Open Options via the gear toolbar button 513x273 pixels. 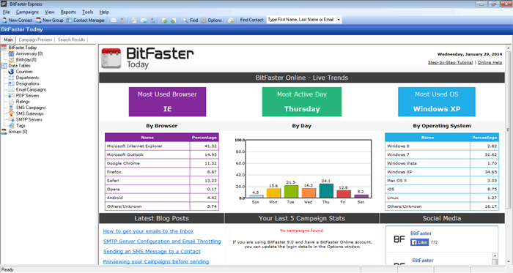(211, 20)
